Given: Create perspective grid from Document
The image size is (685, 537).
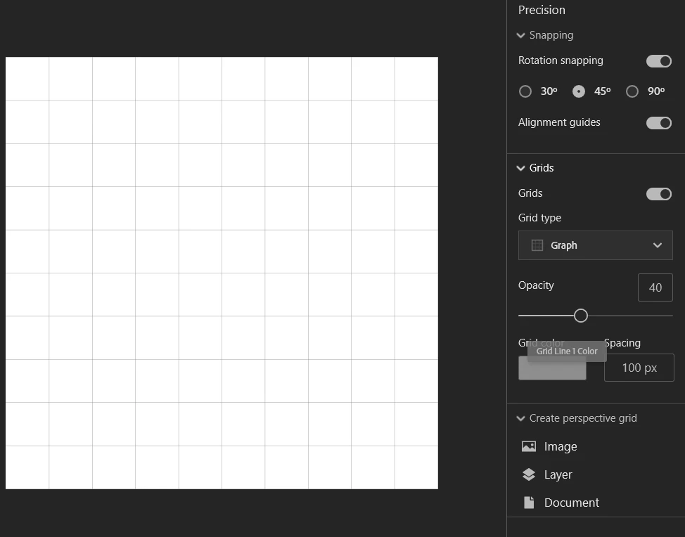Looking at the screenshot, I should coord(571,503).
